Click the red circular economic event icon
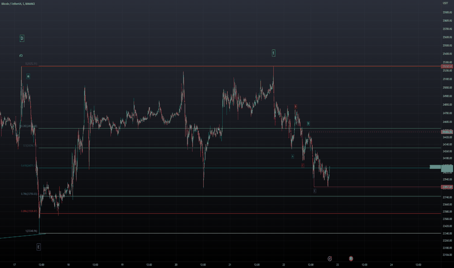Screen dimensions: 454x268 (x=351, y=258)
